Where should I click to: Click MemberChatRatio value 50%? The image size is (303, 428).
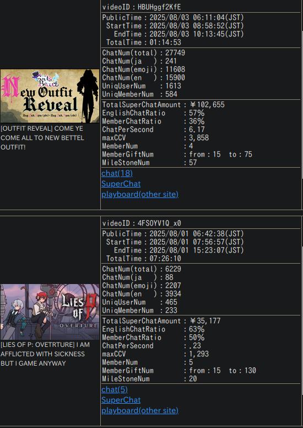click(197, 338)
